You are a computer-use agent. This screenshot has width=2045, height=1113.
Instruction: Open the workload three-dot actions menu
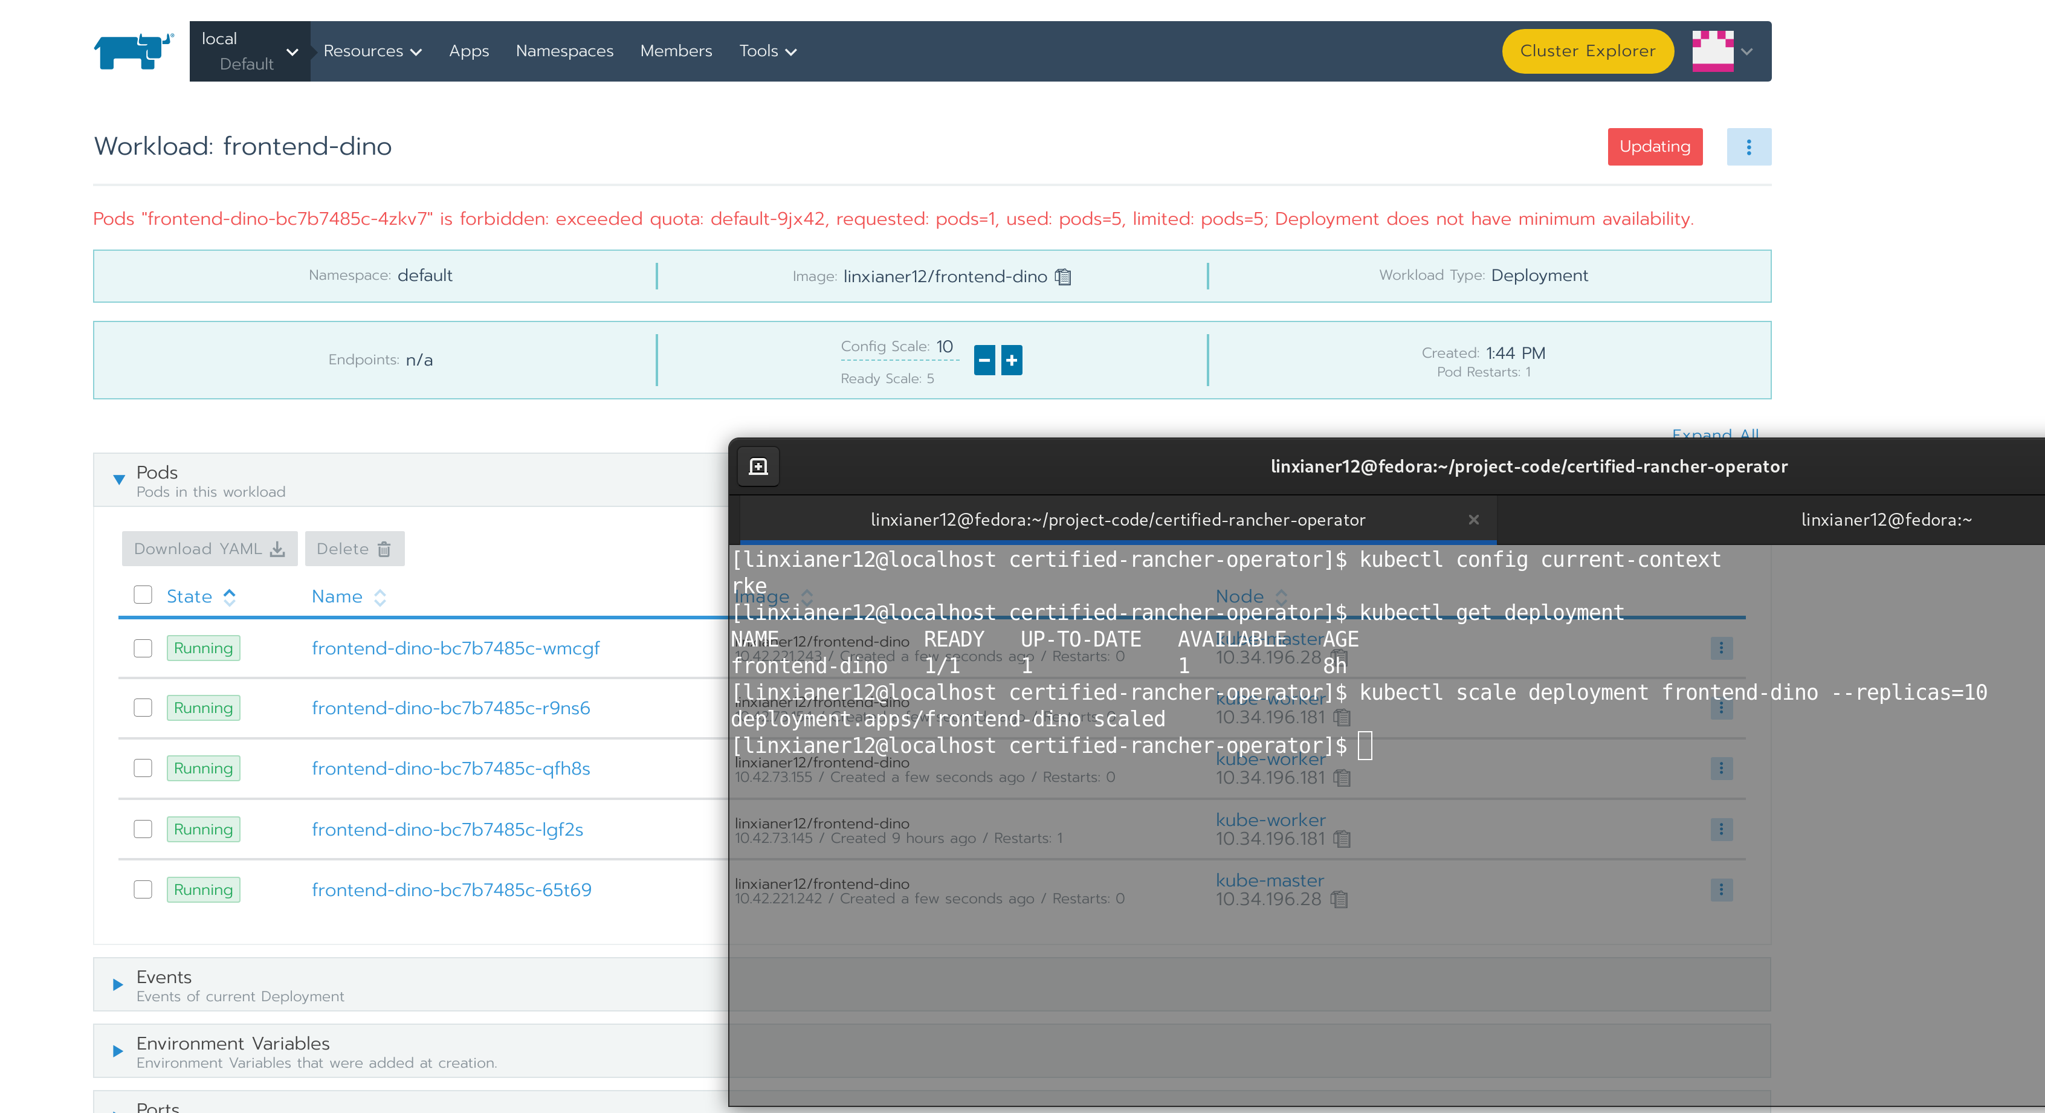[1748, 147]
